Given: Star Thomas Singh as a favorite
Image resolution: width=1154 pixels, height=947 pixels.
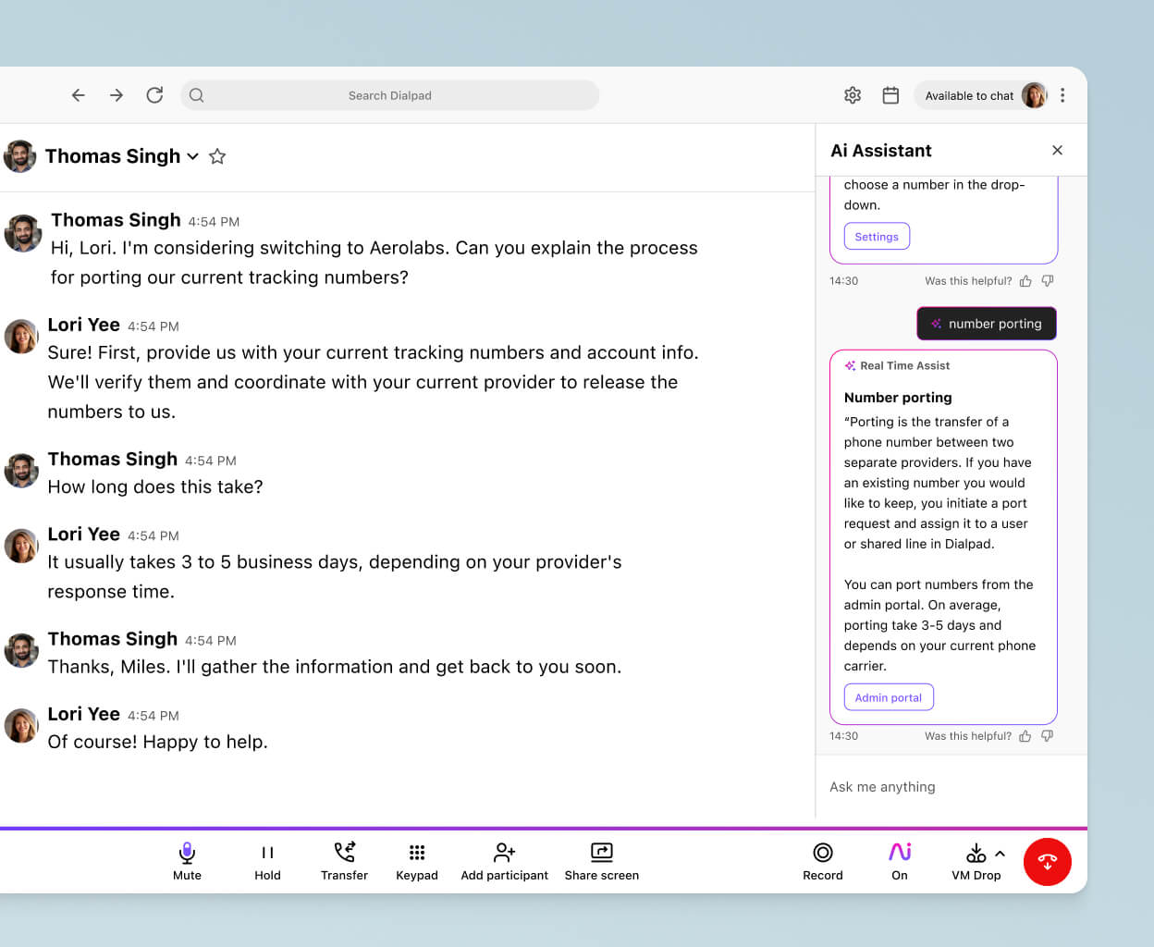Looking at the screenshot, I should pyautogui.click(x=217, y=156).
